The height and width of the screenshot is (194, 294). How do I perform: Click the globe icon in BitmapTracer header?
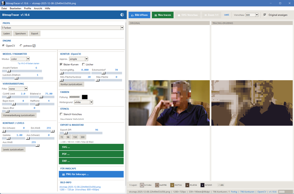[x=122, y=15]
